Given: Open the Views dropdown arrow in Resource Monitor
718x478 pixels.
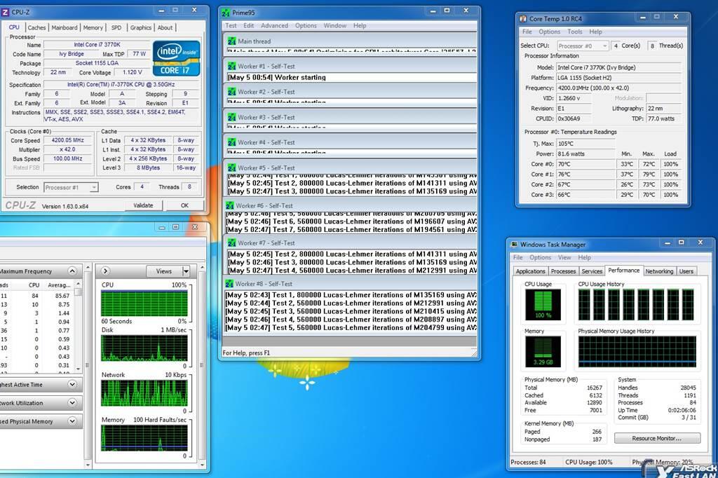Looking at the screenshot, I should (186, 271).
